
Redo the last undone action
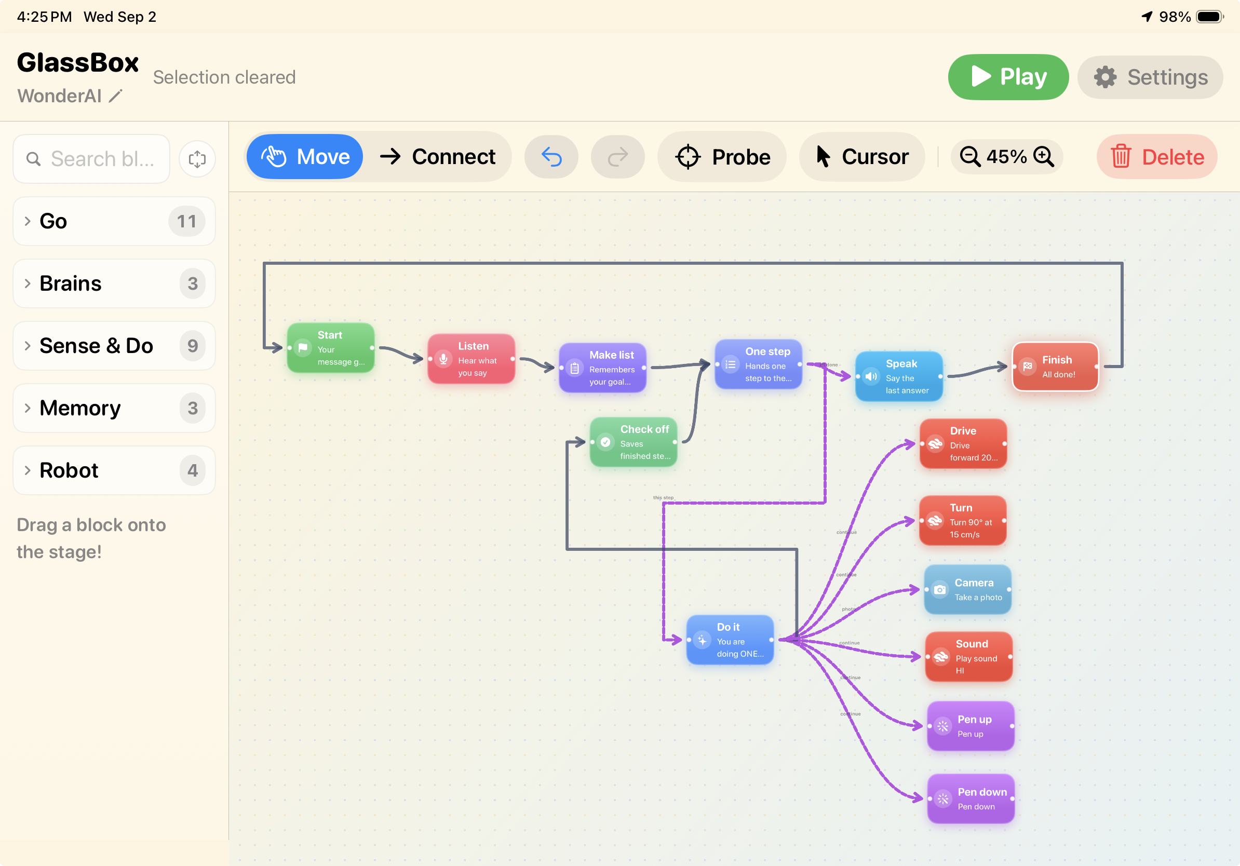pos(618,157)
